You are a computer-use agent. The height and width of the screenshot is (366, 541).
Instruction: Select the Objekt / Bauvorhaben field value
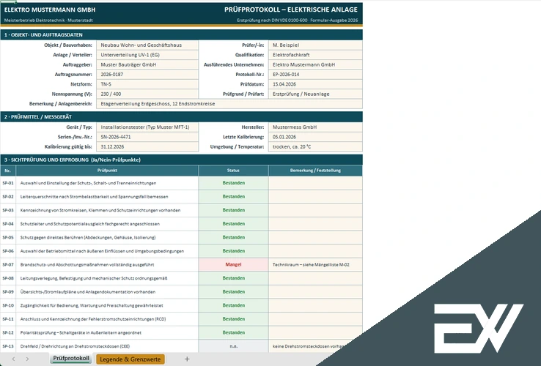[x=147, y=45]
